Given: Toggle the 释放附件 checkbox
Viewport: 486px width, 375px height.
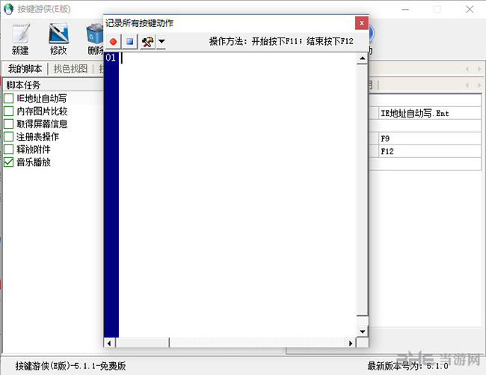Looking at the screenshot, I should tap(8, 149).
